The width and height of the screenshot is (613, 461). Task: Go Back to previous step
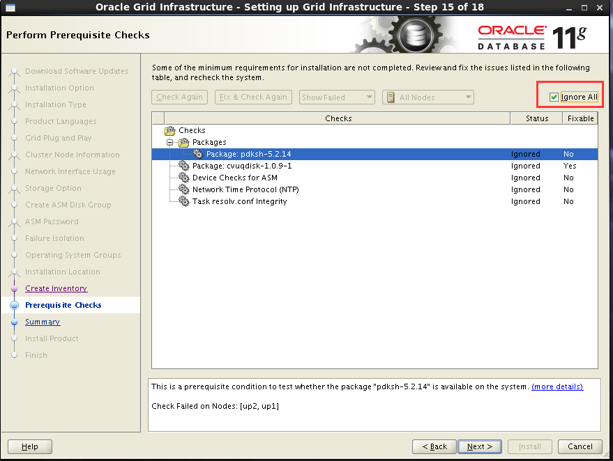[434, 446]
